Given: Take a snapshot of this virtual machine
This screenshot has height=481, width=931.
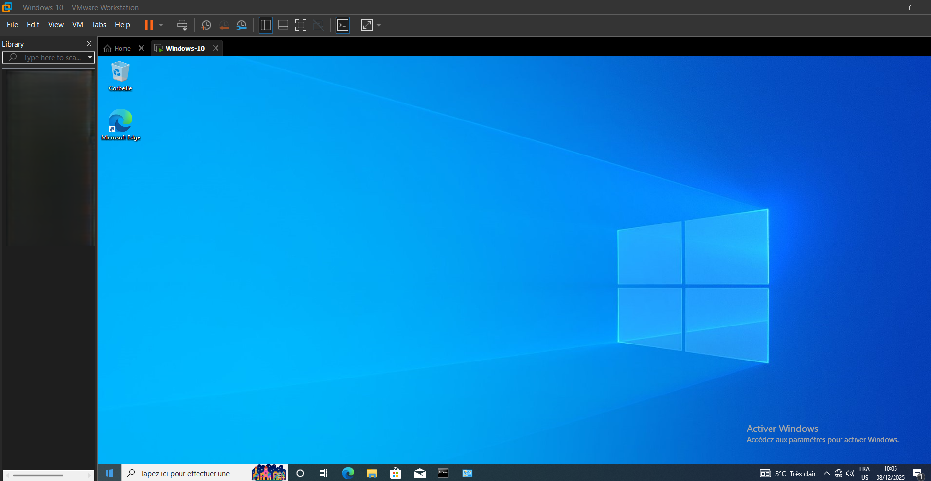Looking at the screenshot, I should (x=206, y=25).
